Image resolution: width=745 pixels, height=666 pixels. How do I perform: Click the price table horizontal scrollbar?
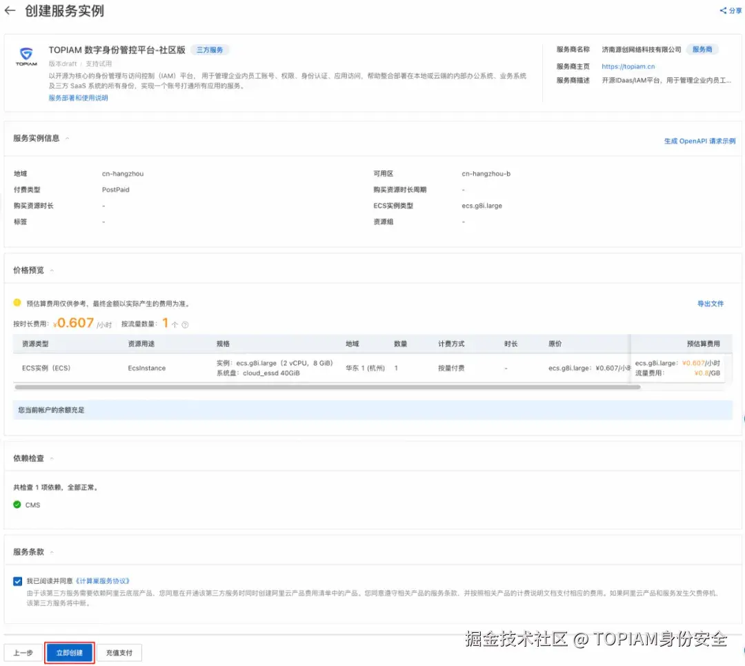[328, 387]
